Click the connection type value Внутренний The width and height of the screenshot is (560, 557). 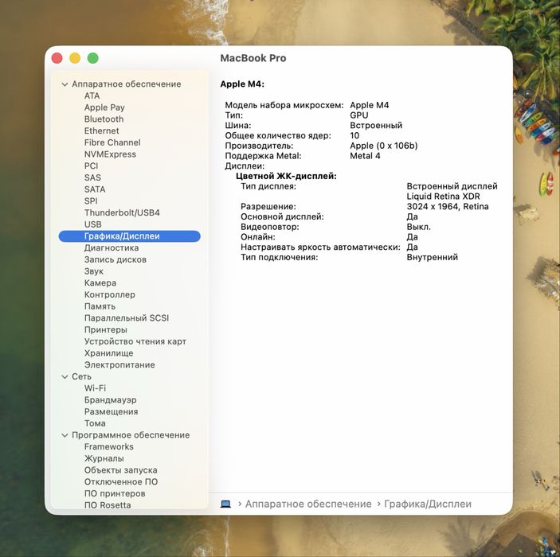pyautogui.click(x=432, y=257)
